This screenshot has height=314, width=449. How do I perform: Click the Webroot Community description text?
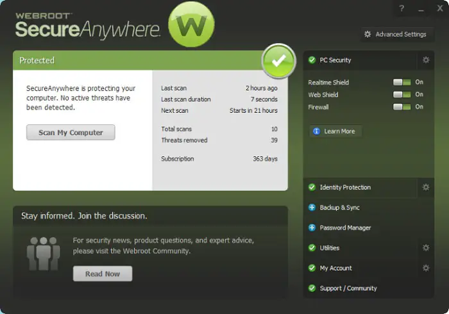(x=163, y=245)
